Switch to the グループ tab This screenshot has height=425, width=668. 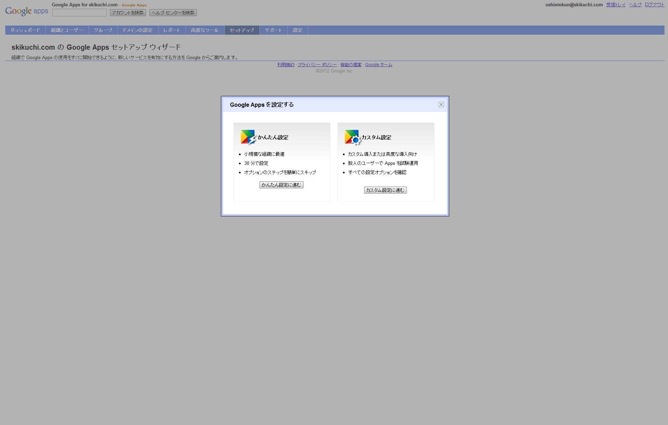click(x=103, y=30)
